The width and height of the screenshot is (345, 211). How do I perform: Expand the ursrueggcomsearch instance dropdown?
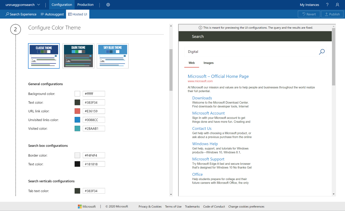[x=23, y=5]
